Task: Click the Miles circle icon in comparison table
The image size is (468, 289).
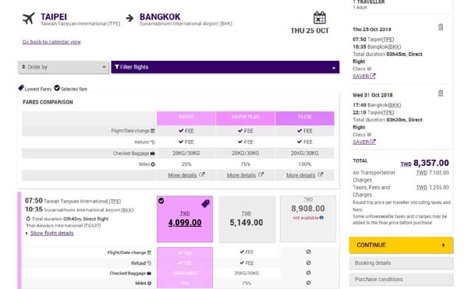Action: coord(153,164)
